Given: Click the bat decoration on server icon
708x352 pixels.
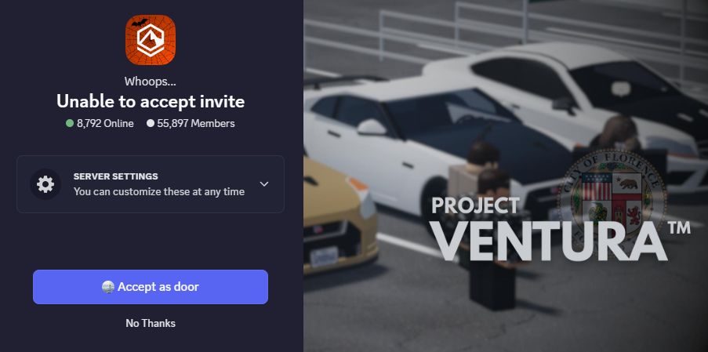Looking at the screenshot, I should [139, 23].
